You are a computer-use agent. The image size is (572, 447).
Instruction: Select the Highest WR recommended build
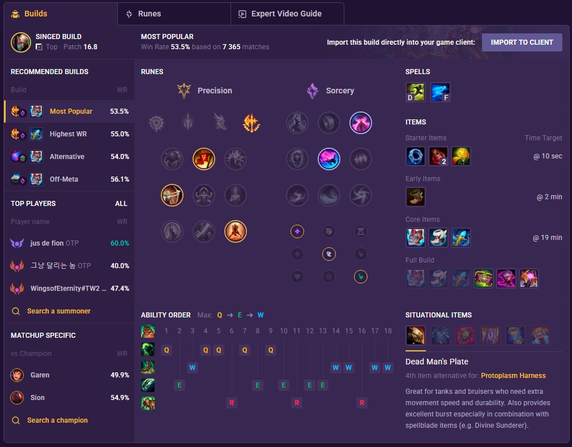(69, 134)
